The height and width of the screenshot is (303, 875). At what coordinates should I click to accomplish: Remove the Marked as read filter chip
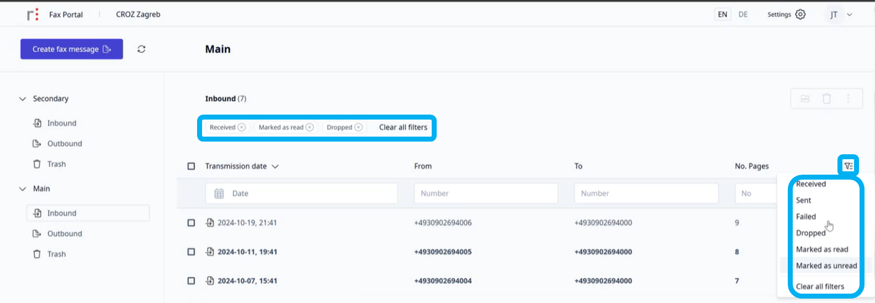pos(310,127)
